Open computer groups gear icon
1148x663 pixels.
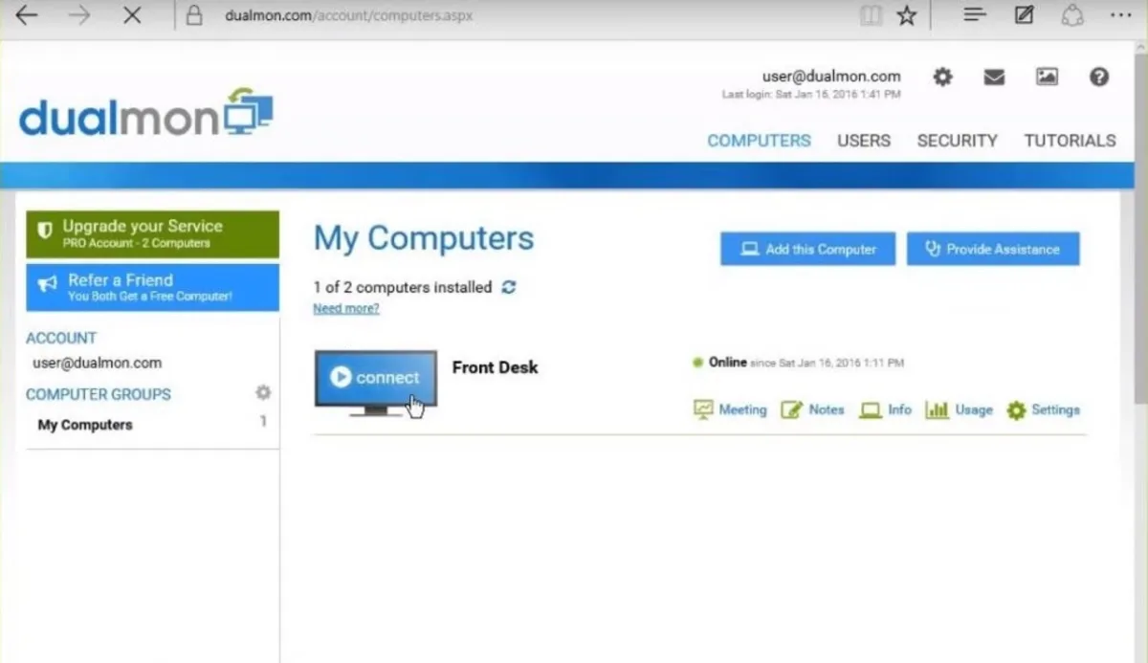[263, 392]
